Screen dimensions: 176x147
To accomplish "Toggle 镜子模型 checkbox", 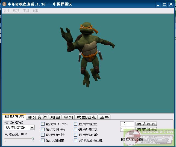I will point(75,130).
